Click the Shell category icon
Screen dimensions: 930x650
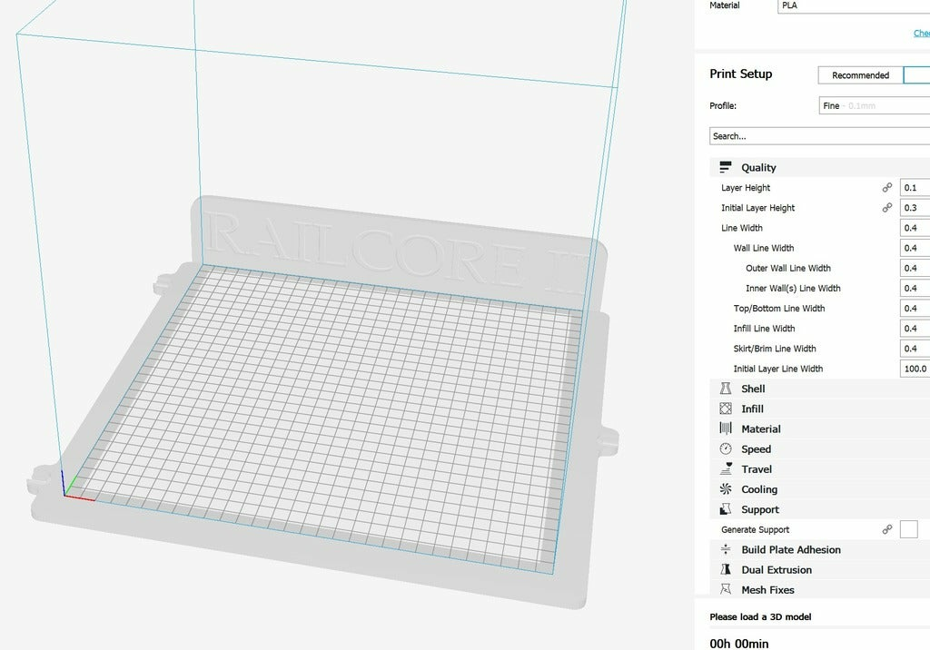tap(726, 389)
